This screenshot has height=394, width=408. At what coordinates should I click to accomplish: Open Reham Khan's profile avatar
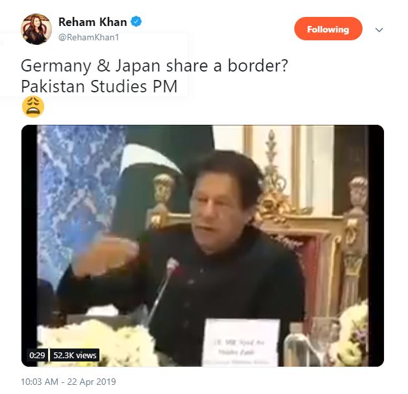point(36,29)
